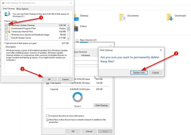Click Cancel in Disk Cleanup for Windows (C:)
Image resolution: width=191 pixels, height=135 pixels.
click(x=65, y=79)
